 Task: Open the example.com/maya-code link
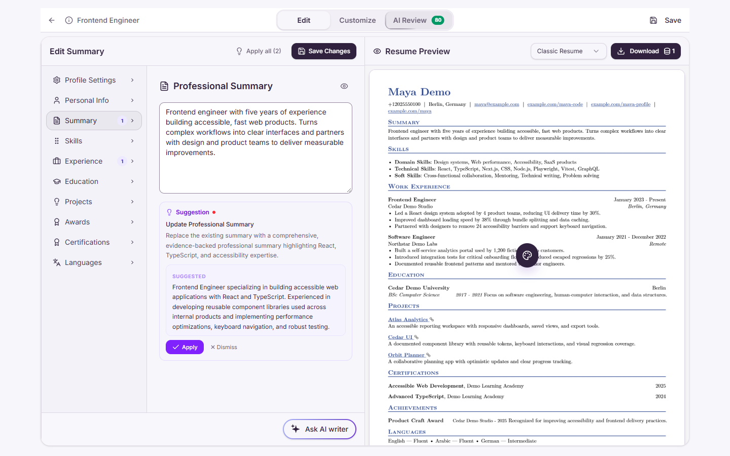555,104
